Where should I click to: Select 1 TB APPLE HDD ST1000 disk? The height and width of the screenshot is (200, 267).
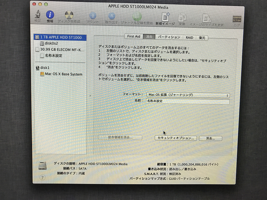point(60,37)
